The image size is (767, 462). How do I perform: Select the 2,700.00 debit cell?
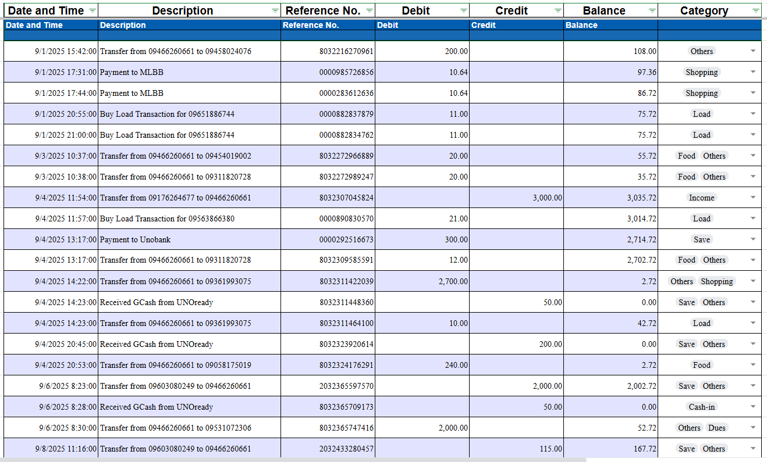[422, 281]
